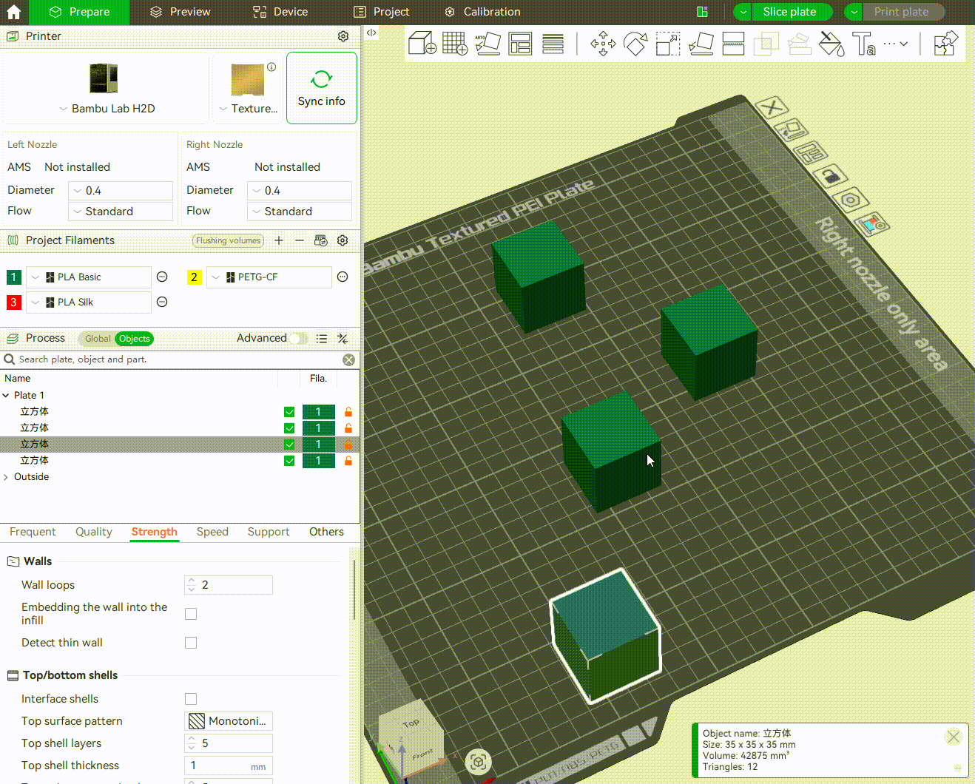Click the Home icon
The height and width of the screenshot is (784, 975).
(13, 12)
